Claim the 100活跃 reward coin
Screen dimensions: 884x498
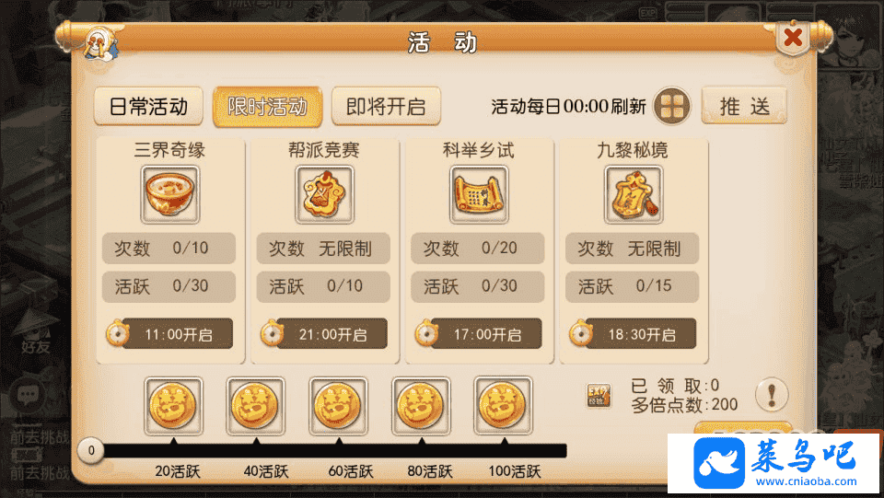[x=503, y=406]
